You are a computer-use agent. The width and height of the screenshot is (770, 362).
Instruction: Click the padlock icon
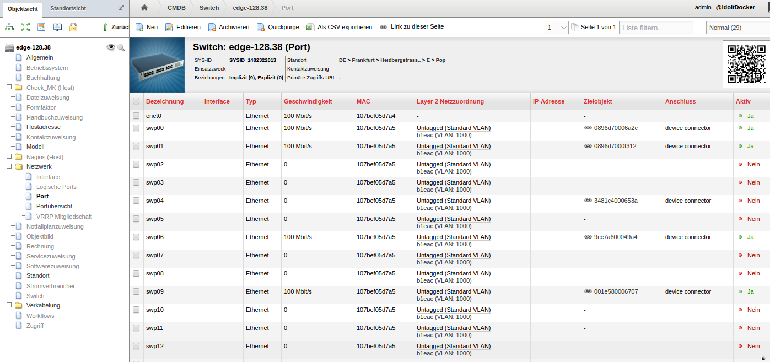pyautogui.click(x=73, y=27)
